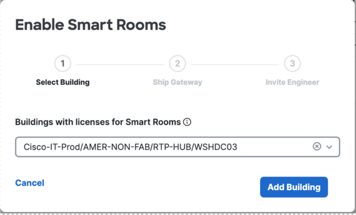The height and width of the screenshot is (215, 356).
Task: Click blank dialog area between Cancel and Add Building
Action: (152, 187)
